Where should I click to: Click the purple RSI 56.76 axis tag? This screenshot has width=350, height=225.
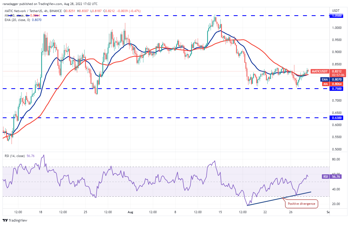(332, 177)
